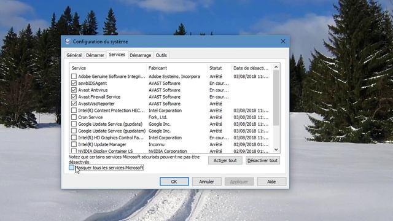This screenshot has width=393, height=221.
Task: Click the NVIDIA Corporation manufacturer cell
Action: click(x=168, y=151)
